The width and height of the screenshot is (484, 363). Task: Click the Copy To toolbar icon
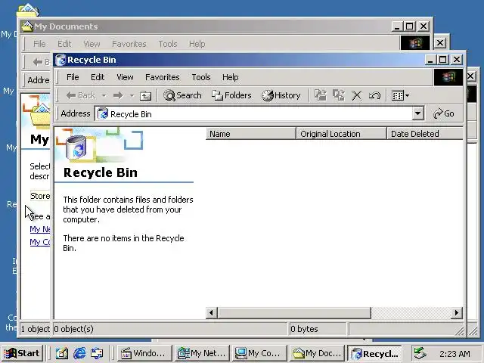(339, 95)
